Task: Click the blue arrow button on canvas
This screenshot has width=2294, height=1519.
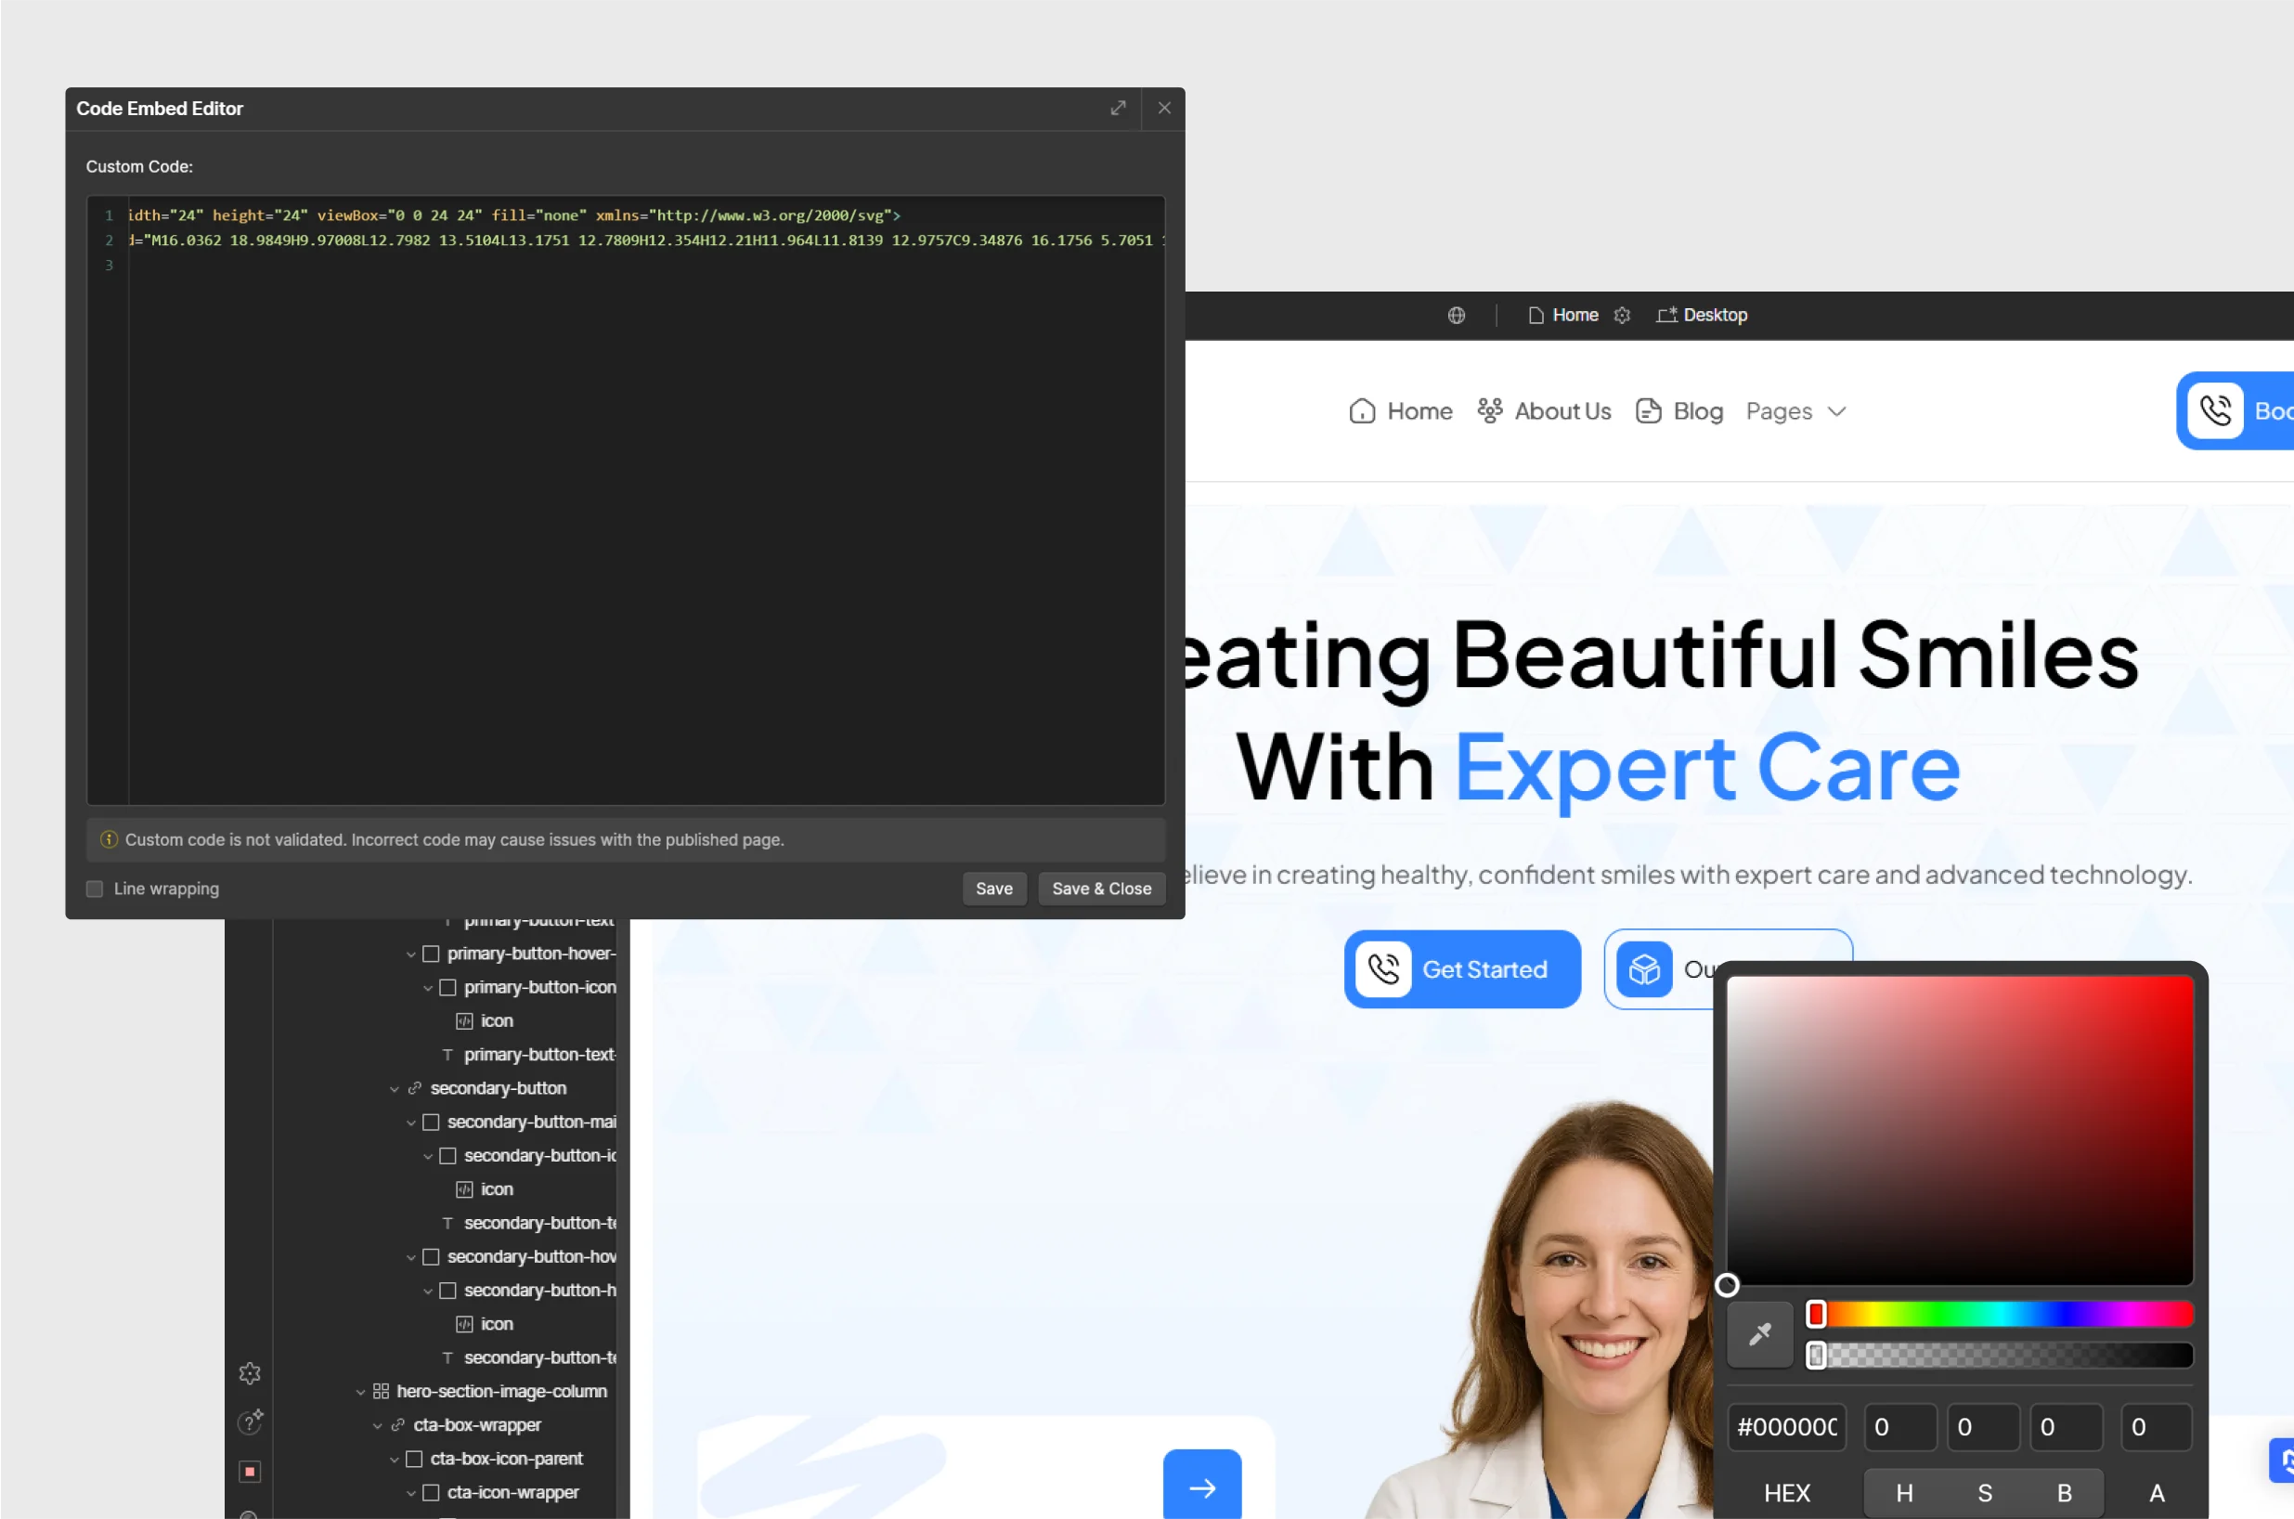Action: pyautogui.click(x=1201, y=1487)
